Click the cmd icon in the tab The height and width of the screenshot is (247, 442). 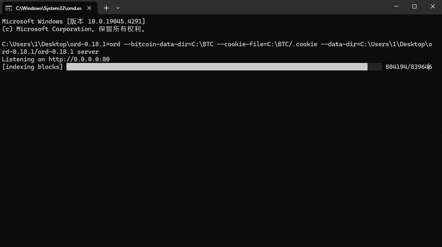coord(8,8)
